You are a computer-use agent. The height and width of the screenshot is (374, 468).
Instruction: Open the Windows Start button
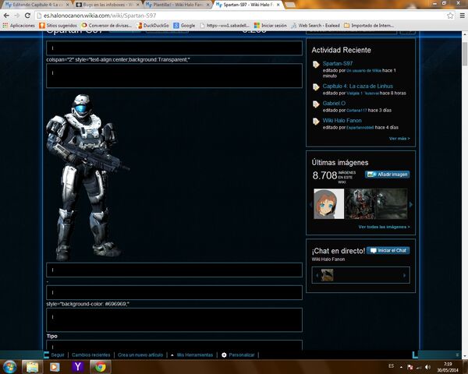coord(9,366)
